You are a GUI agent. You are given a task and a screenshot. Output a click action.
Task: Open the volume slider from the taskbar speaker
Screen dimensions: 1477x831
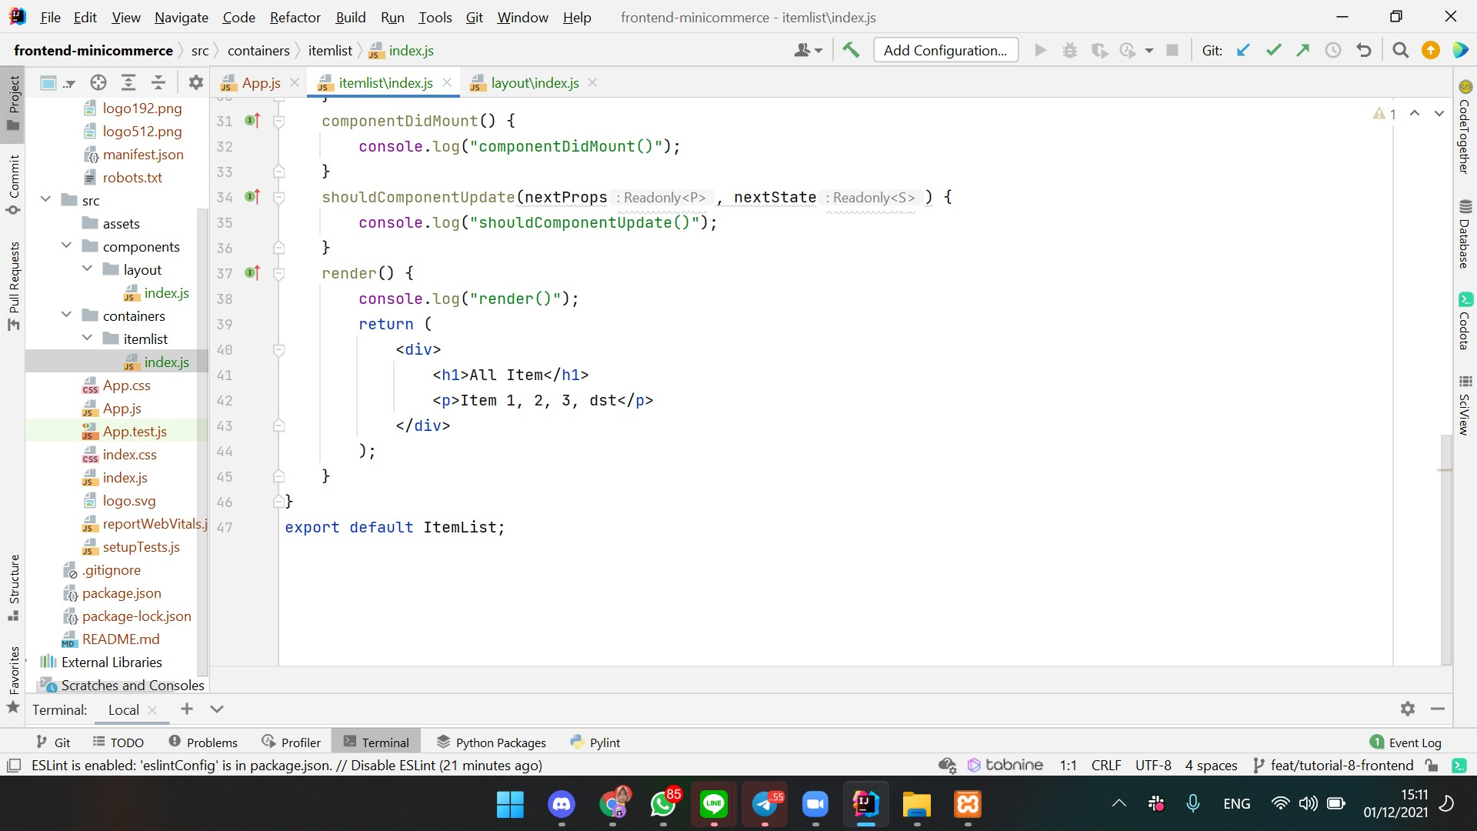1309,803
